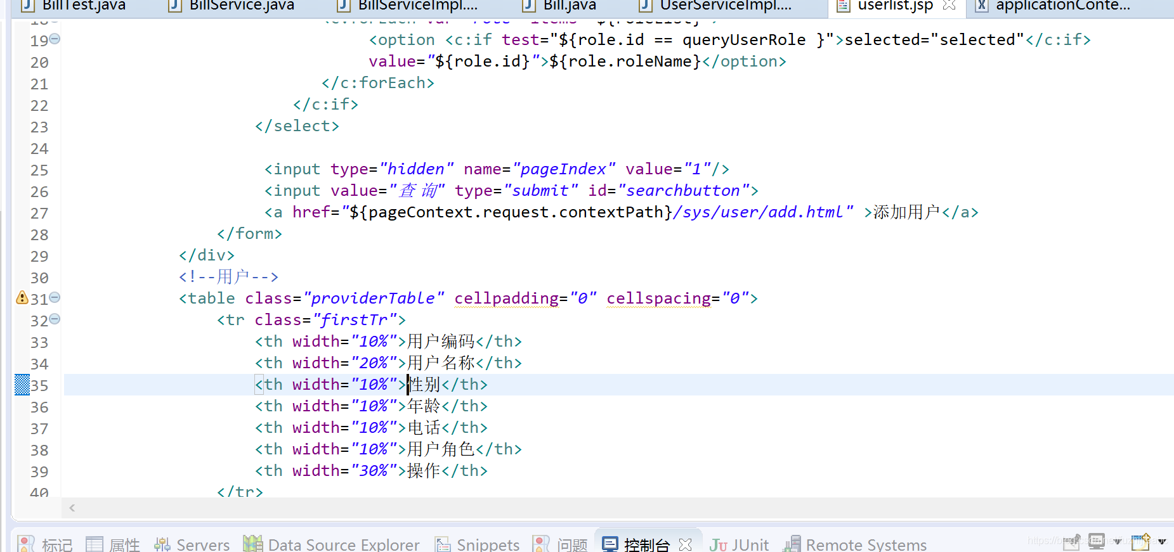
Task: Click the Snippets view icon
Action: (443, 544)
